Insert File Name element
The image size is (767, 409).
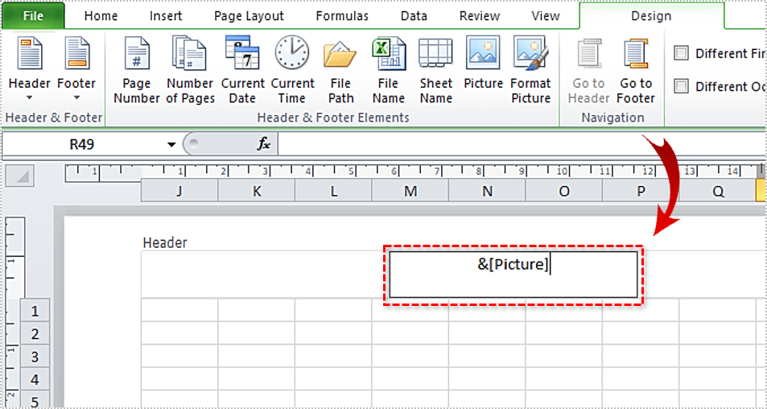point(388,71)
